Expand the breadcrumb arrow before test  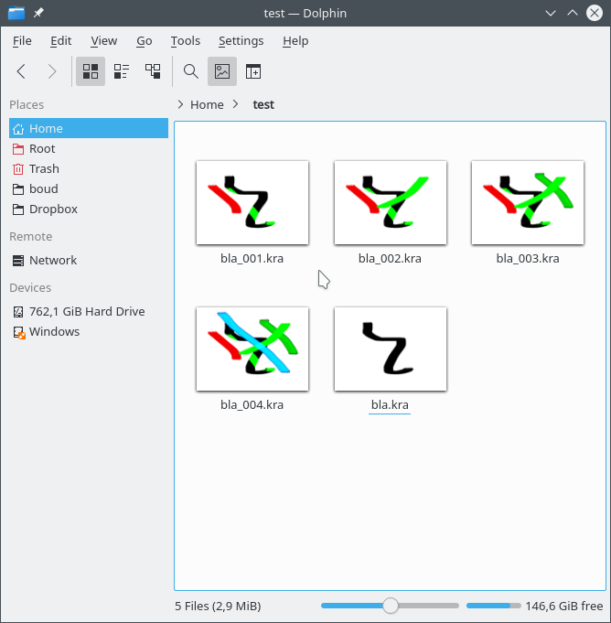click(237, 104)
